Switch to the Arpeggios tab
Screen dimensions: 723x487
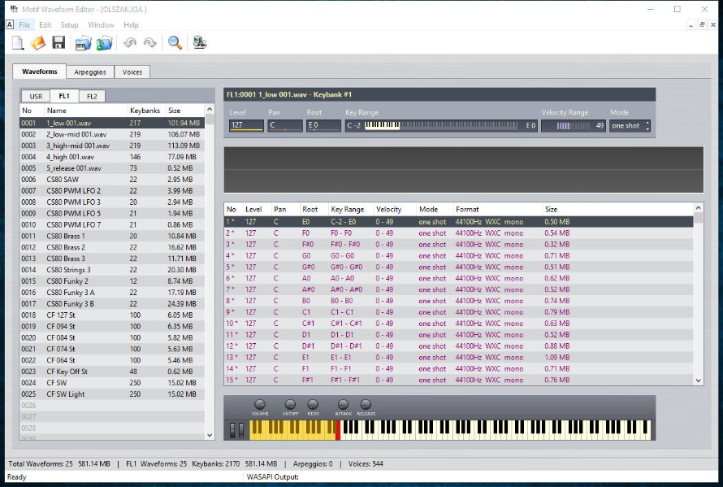click(x=90, y=72)
